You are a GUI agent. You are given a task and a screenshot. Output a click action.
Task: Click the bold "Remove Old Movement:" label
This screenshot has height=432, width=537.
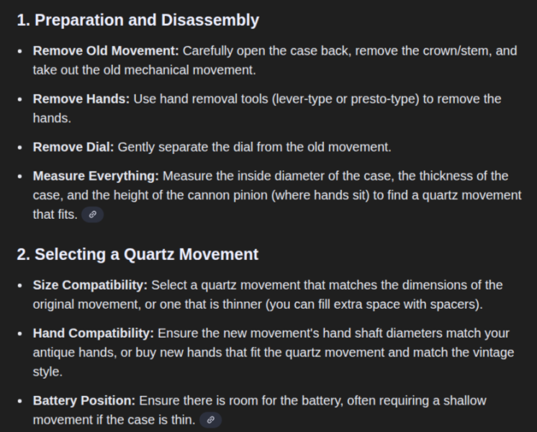point(106,51)
